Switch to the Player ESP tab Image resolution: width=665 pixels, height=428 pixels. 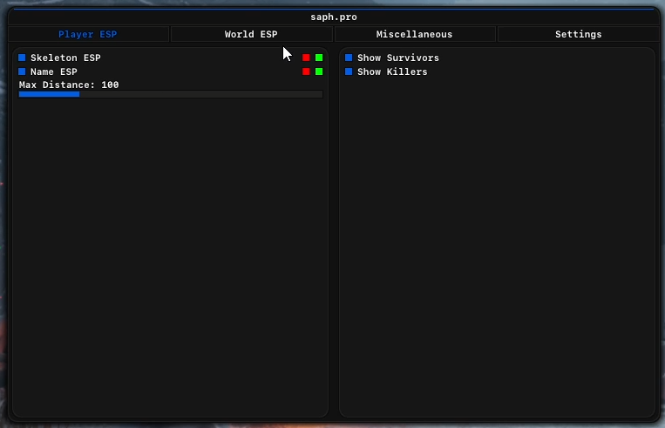[88, 34]
